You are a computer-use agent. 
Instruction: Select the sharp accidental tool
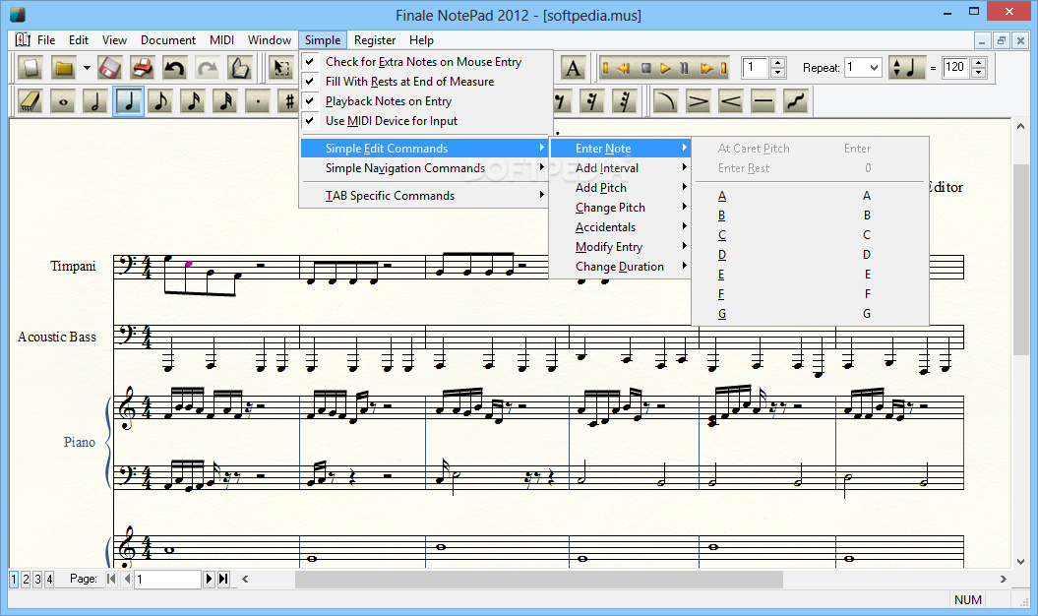(288, 101)
